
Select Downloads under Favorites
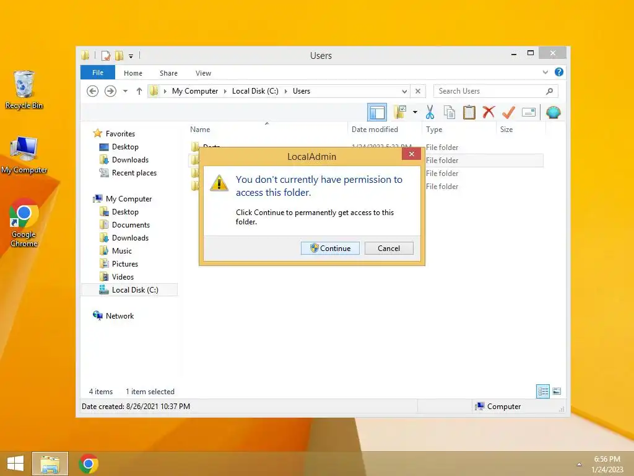(130, 159)
